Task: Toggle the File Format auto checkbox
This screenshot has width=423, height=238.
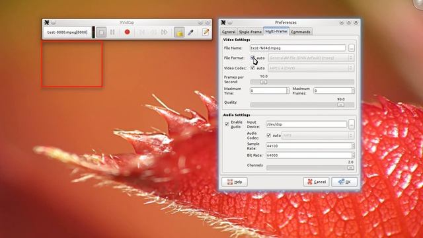Action: coord(252,58)
